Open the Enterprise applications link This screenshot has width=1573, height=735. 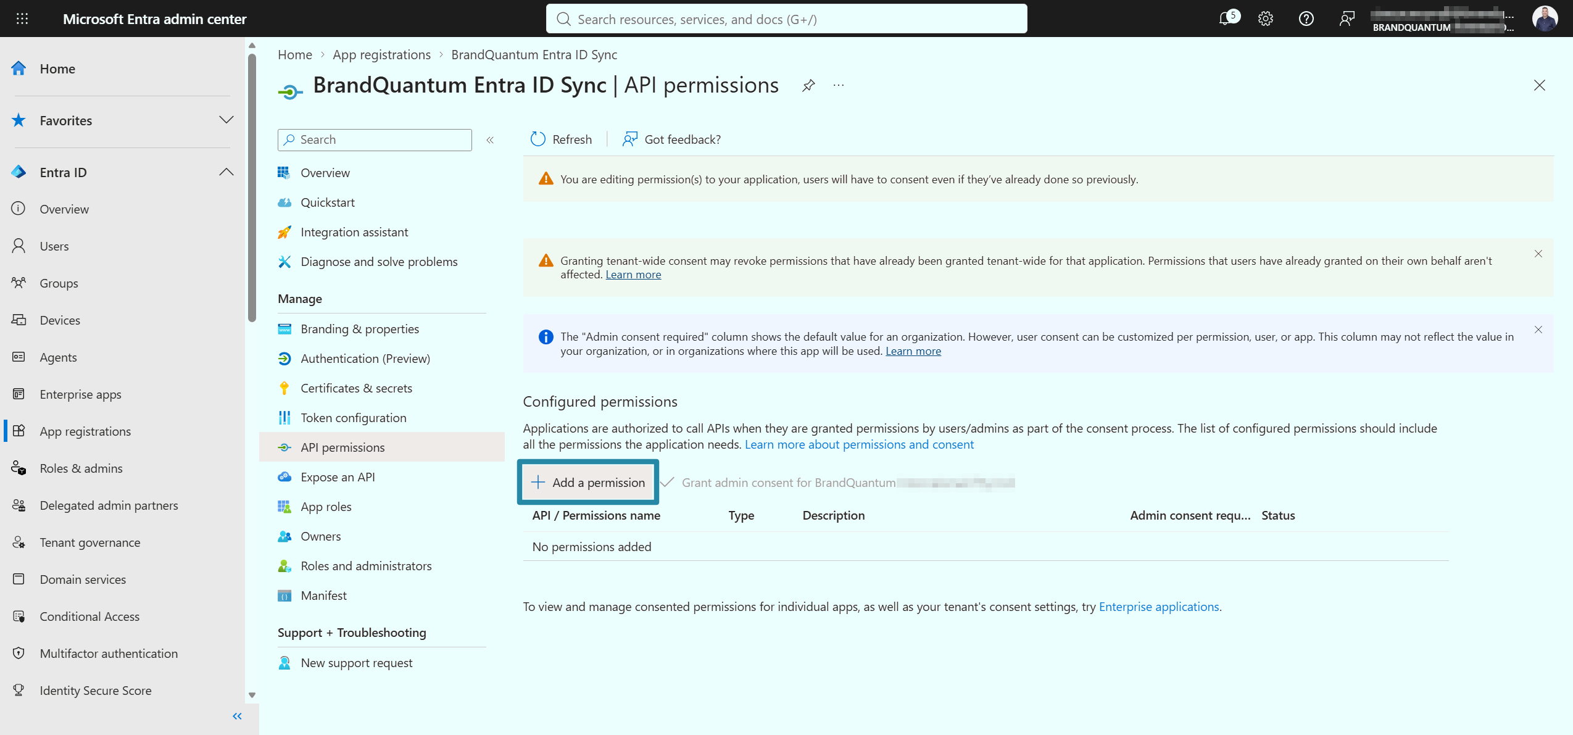(1158, 607)
